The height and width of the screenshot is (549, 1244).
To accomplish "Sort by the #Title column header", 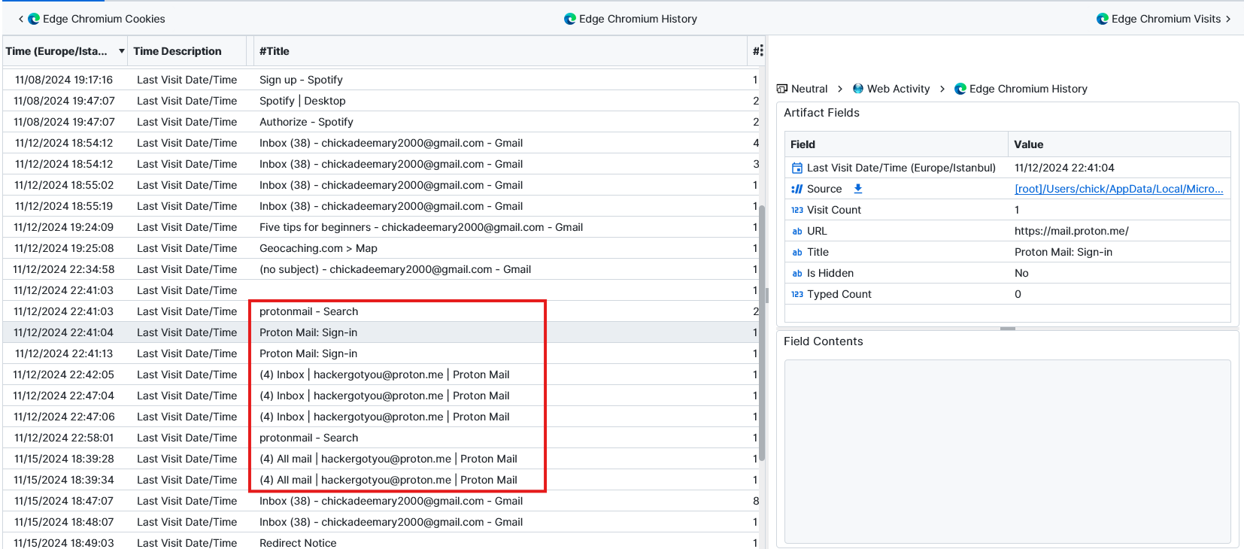I will 275,51.
